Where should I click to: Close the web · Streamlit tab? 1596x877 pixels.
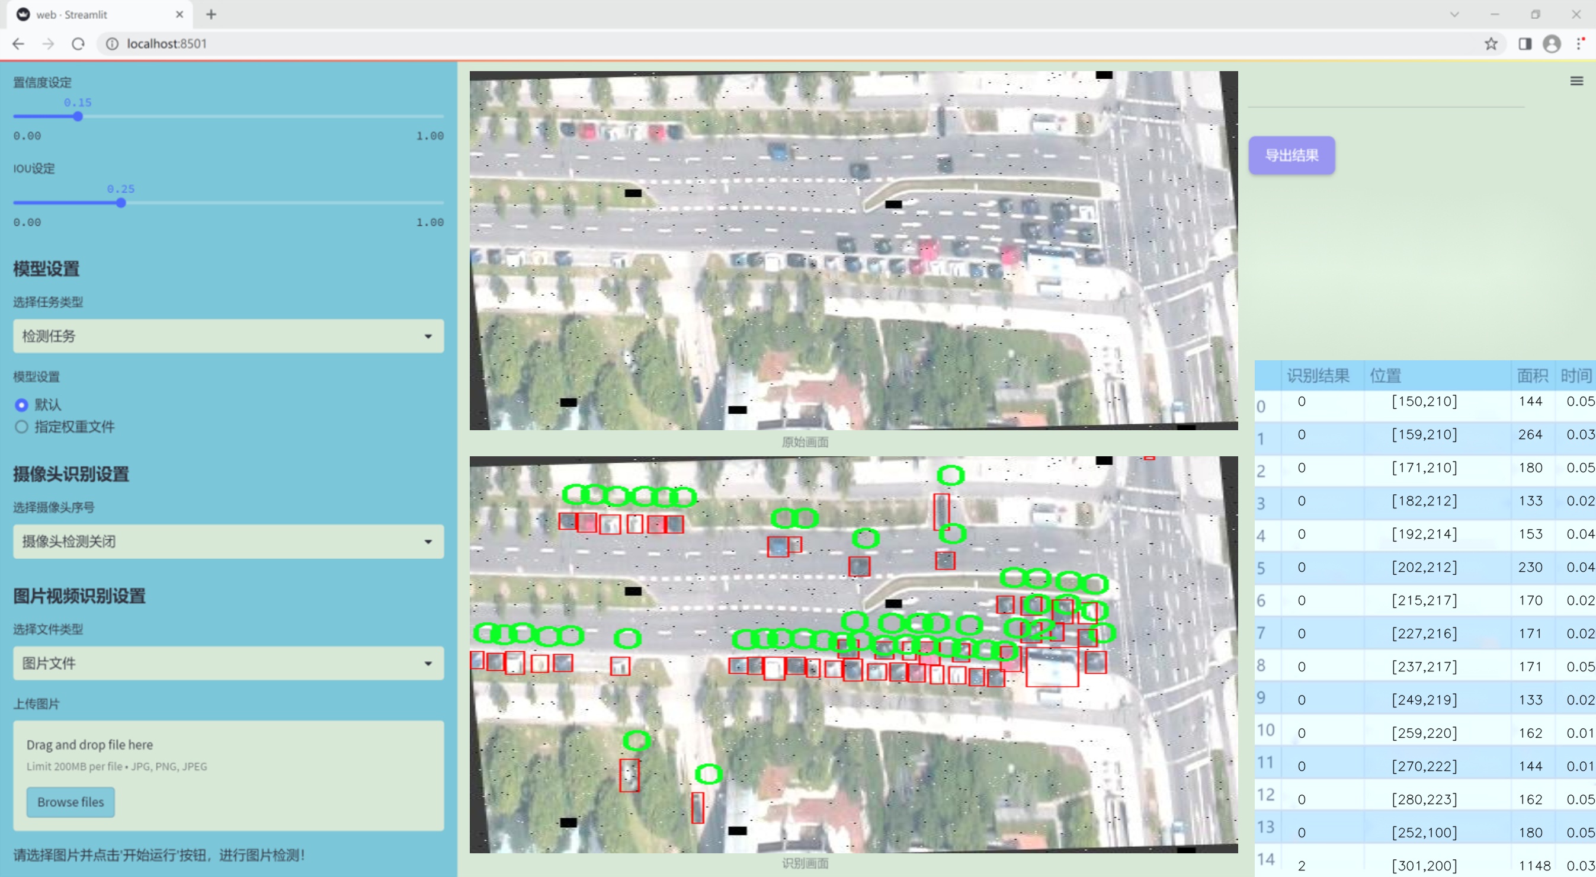click(x=180, y=14)
